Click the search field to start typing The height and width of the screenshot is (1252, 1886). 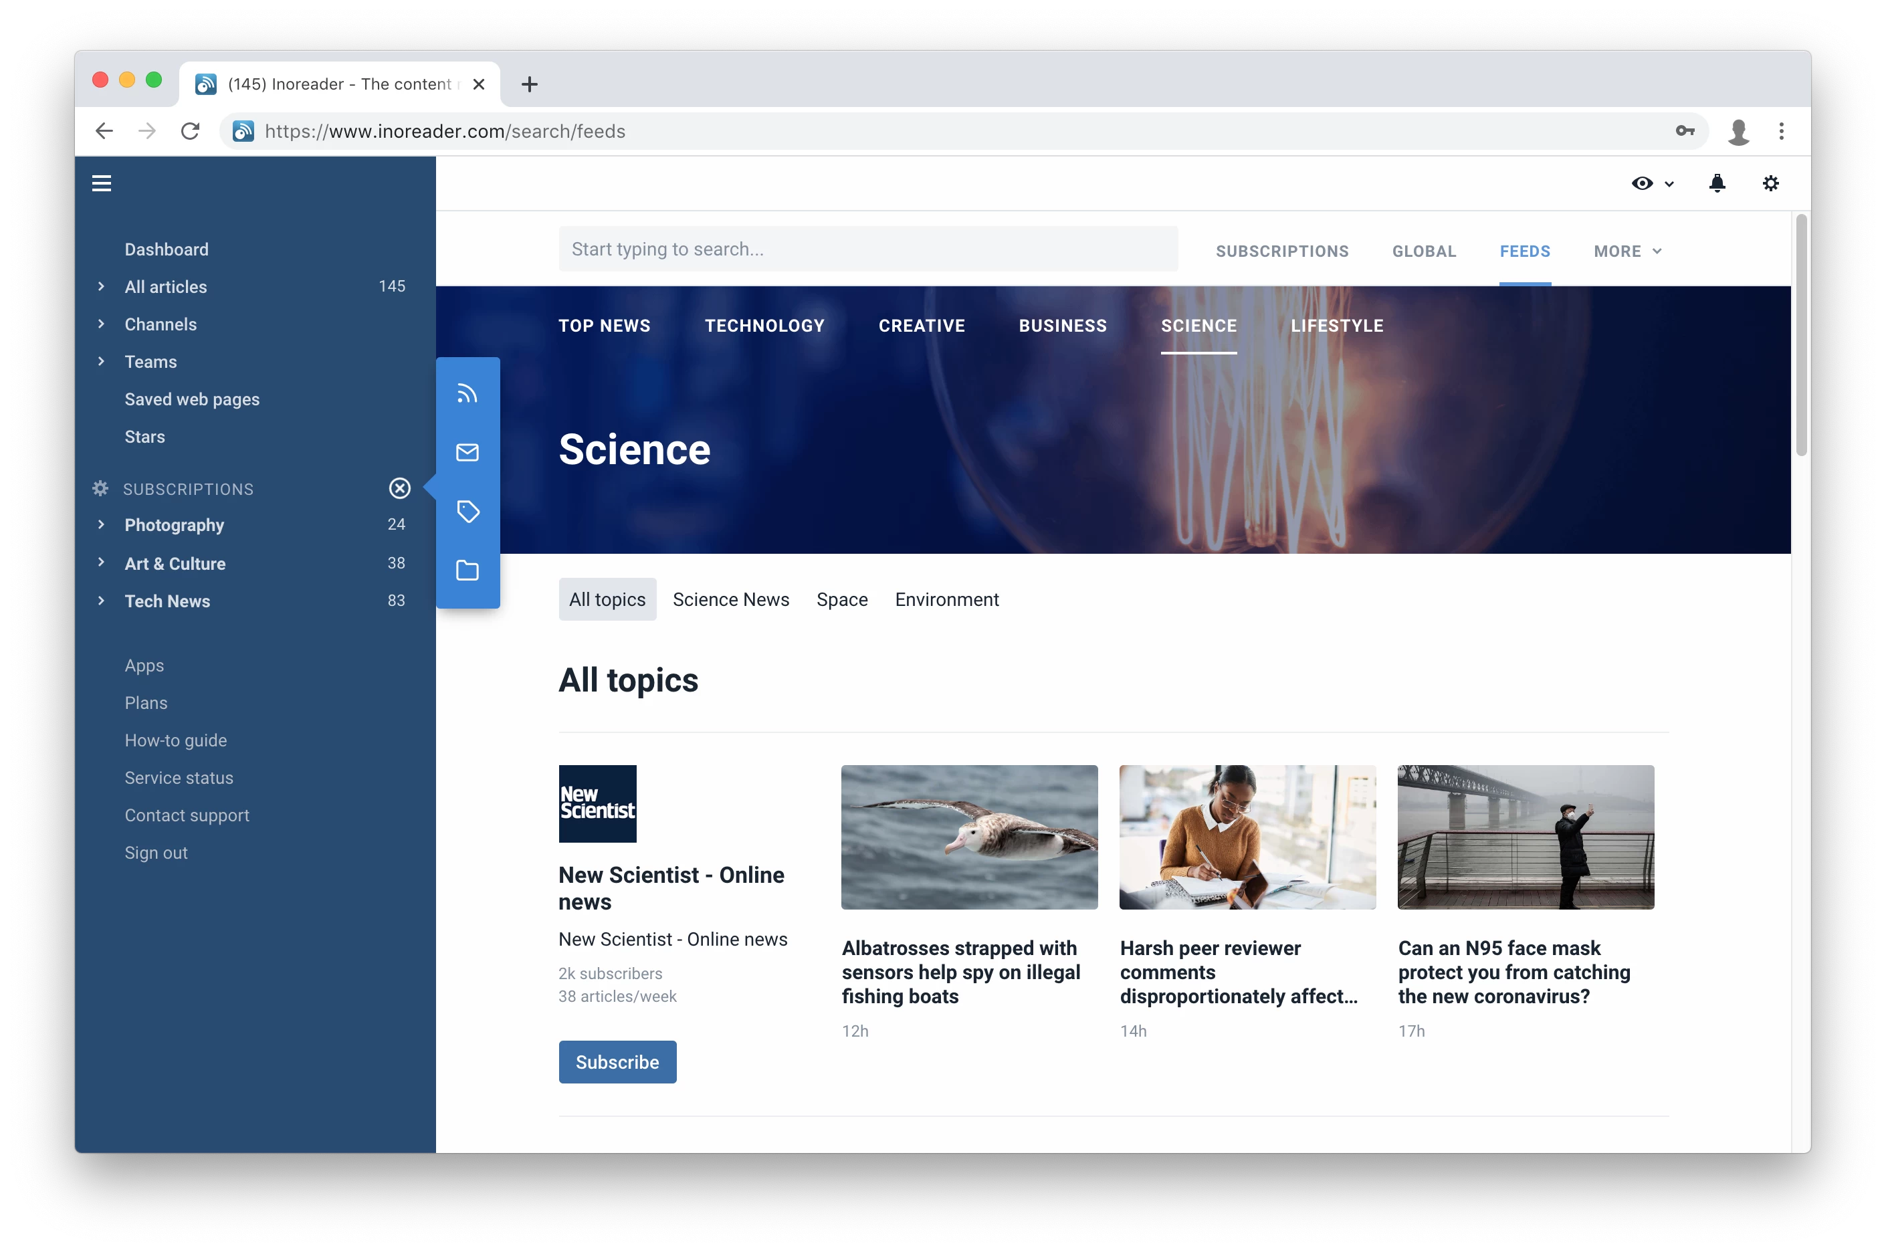(868, 248)
